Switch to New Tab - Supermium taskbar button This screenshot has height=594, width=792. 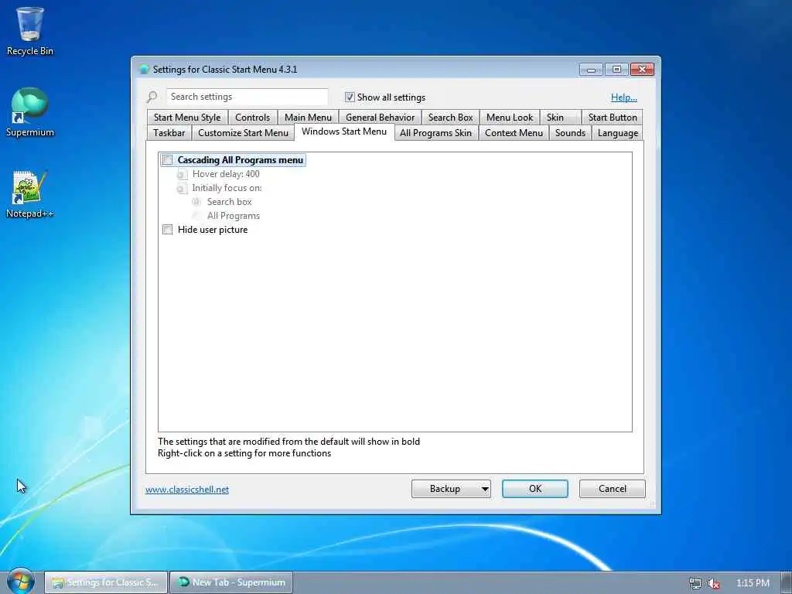(231, 582)
